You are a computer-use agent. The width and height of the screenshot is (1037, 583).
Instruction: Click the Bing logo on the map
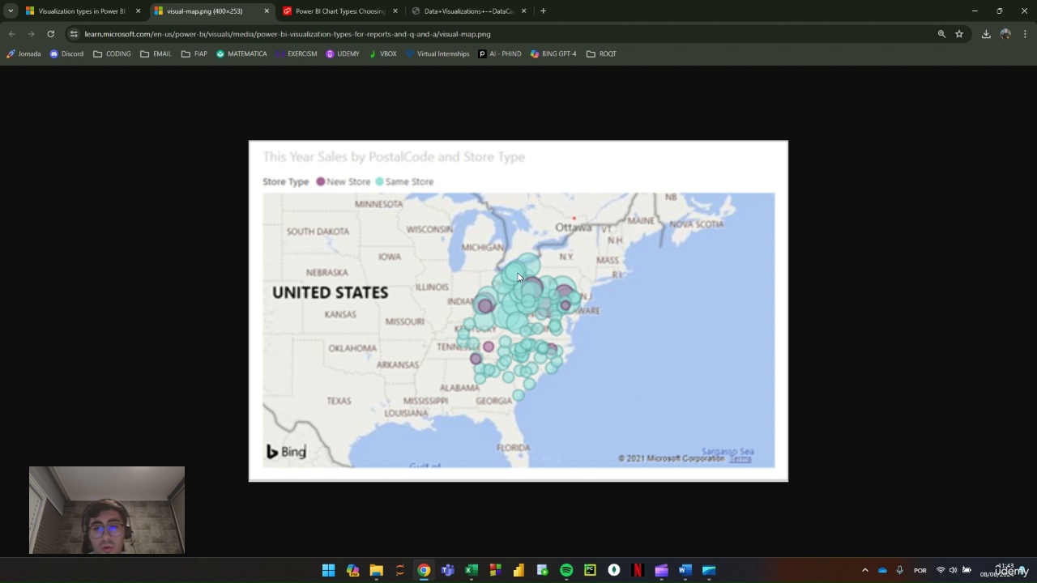click(x=286, y=452)
